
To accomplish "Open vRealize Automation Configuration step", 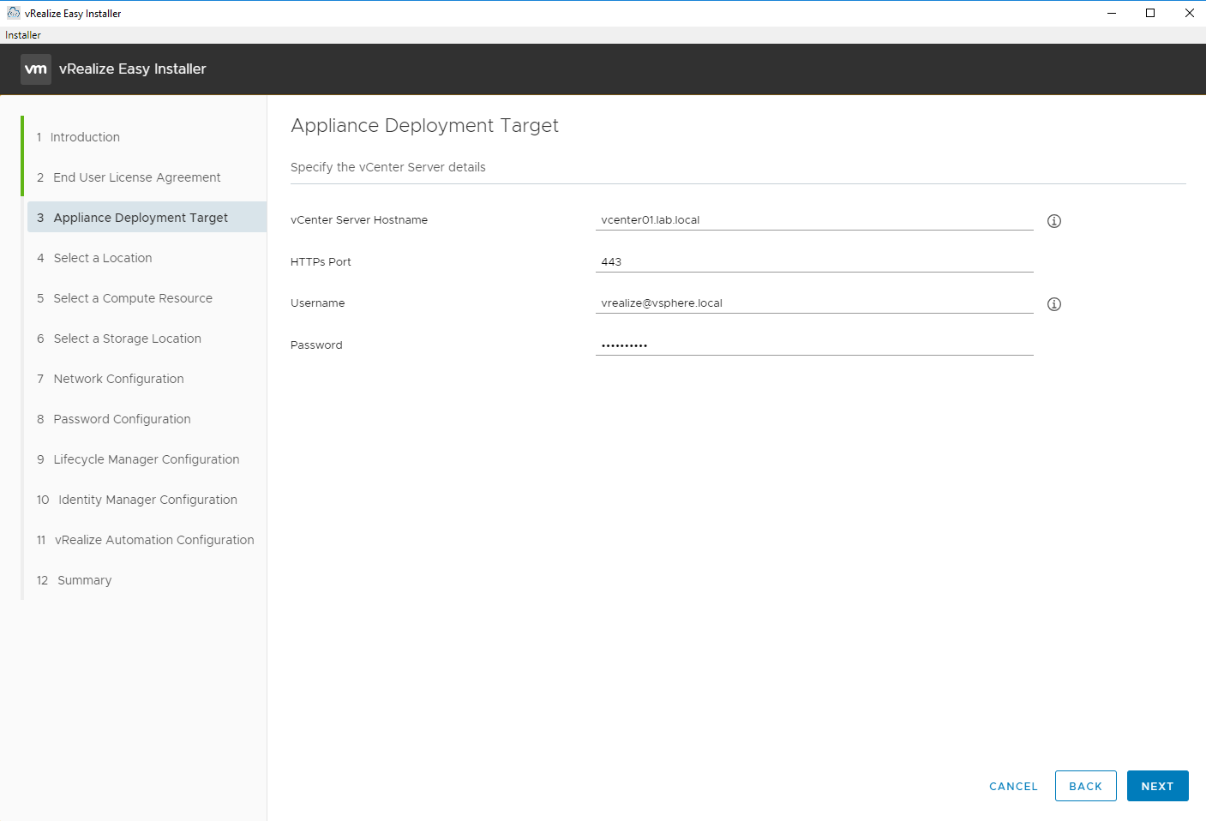I will coord(146,540).
